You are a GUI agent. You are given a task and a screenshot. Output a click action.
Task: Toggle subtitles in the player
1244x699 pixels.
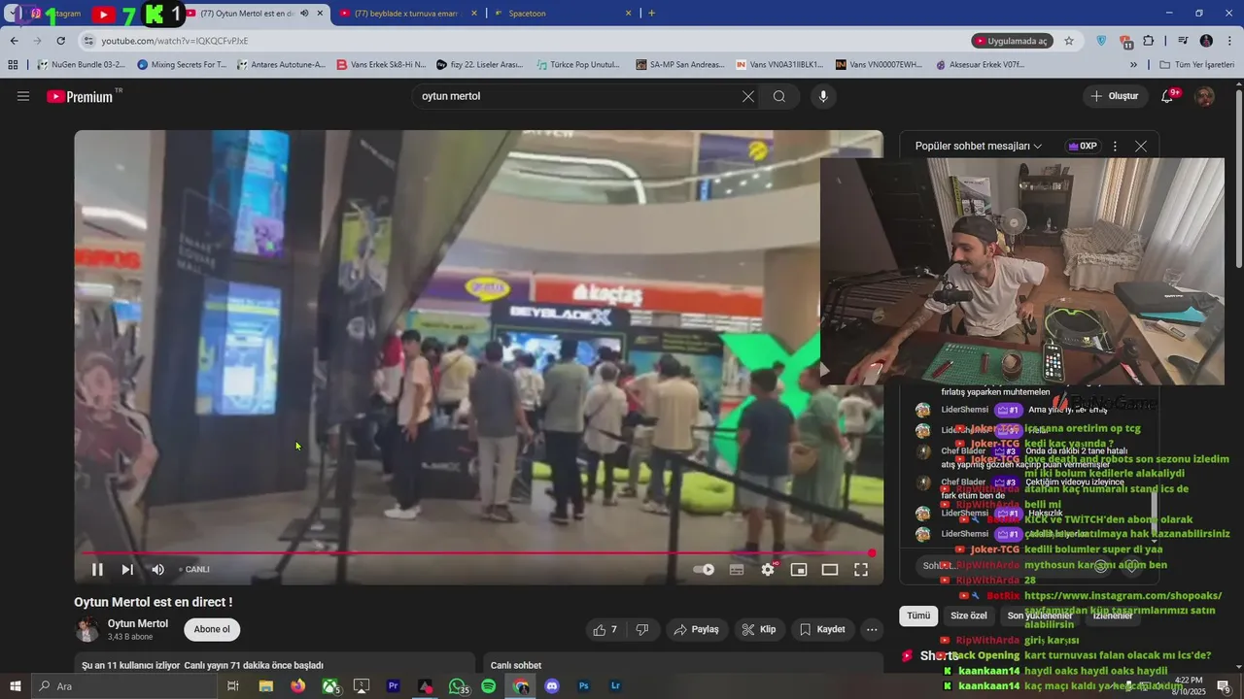[x=737, y=570]
